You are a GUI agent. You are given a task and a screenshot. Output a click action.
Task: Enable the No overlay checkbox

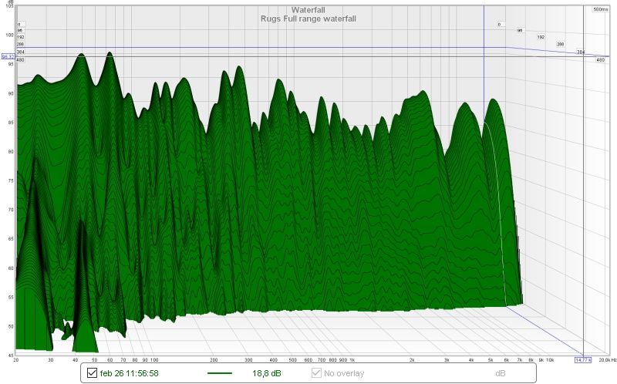click(315, 373)
